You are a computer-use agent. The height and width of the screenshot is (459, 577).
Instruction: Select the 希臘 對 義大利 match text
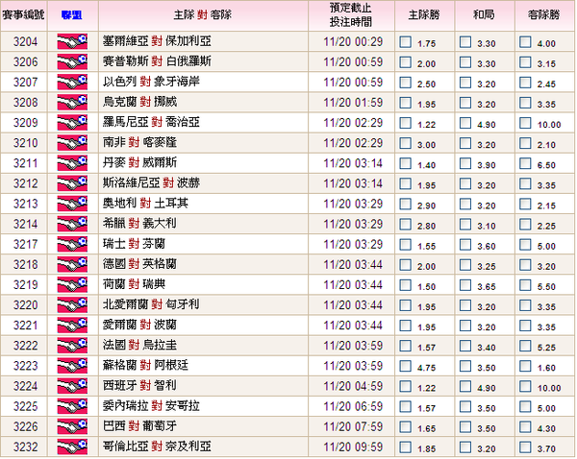point(139,224)
